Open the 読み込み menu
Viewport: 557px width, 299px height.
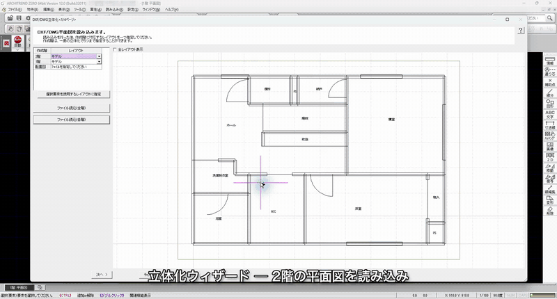[x=114, y=10]
